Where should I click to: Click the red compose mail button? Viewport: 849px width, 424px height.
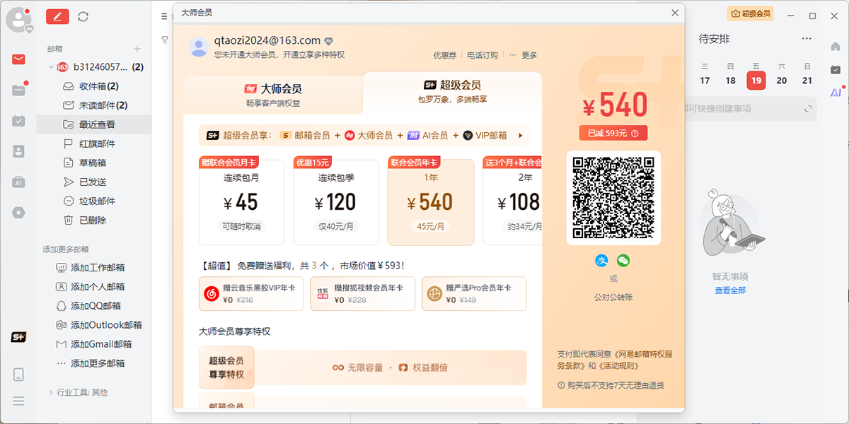[57, 16]
